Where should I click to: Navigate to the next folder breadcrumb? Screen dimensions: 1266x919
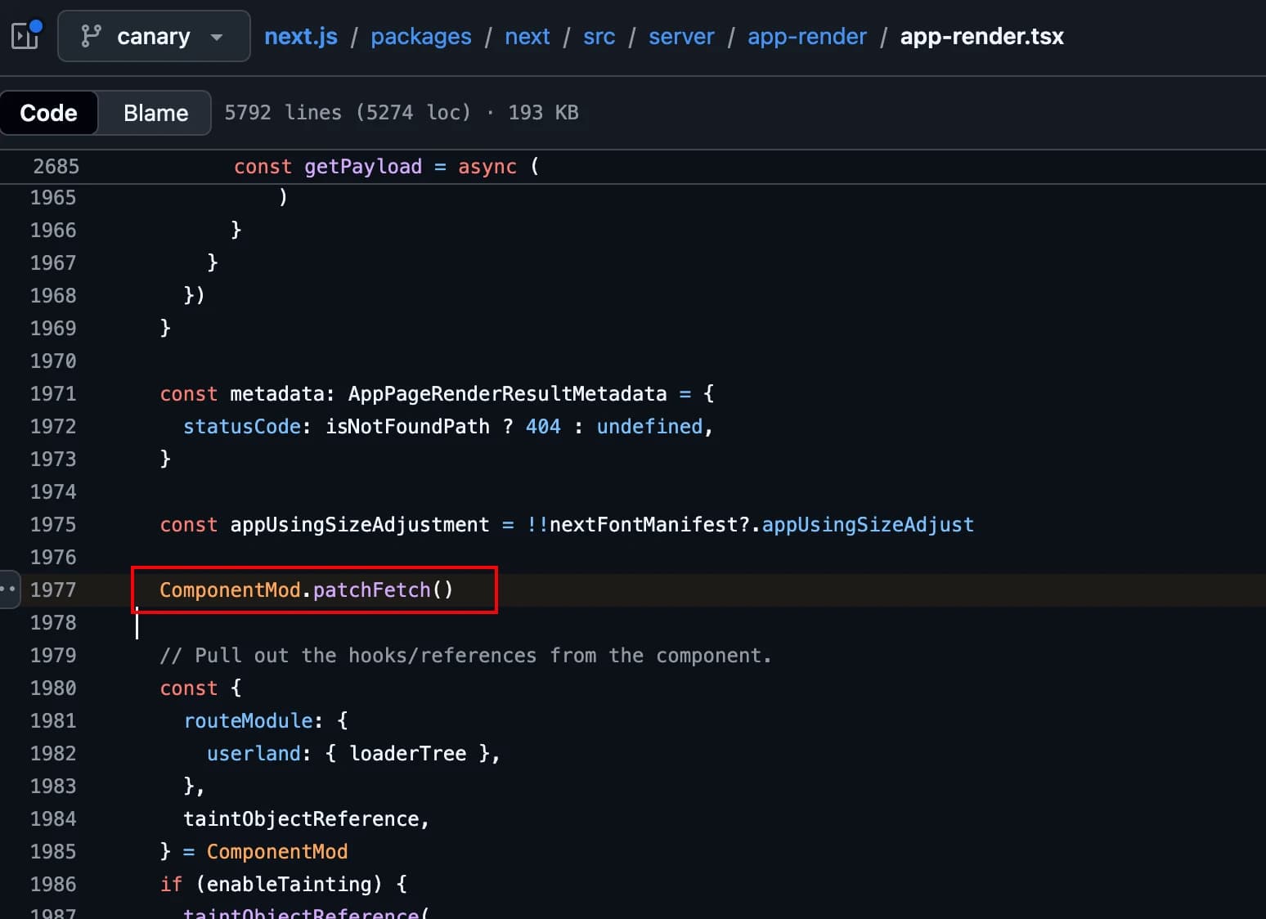pos(527,36)
